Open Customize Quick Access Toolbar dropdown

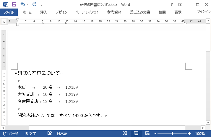click(x=41, y=5)
